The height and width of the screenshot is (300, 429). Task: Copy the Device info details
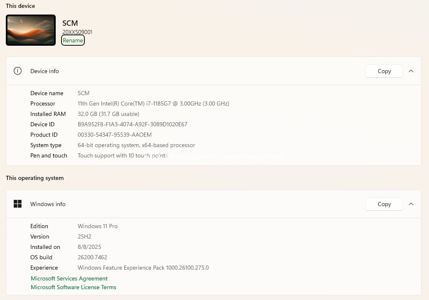coord(384,71)
